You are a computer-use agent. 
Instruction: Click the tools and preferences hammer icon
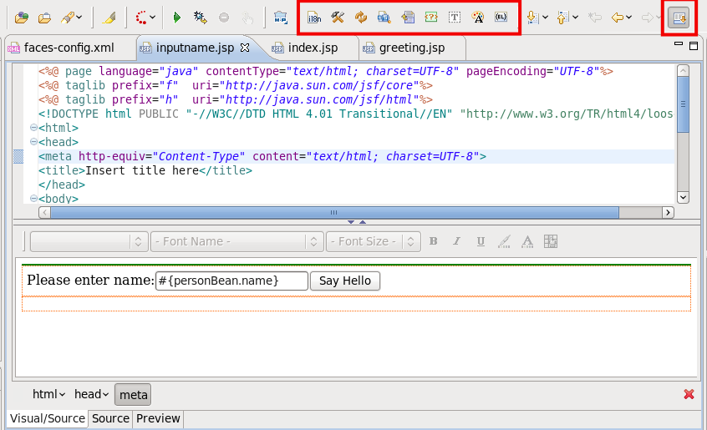(338, 17)
